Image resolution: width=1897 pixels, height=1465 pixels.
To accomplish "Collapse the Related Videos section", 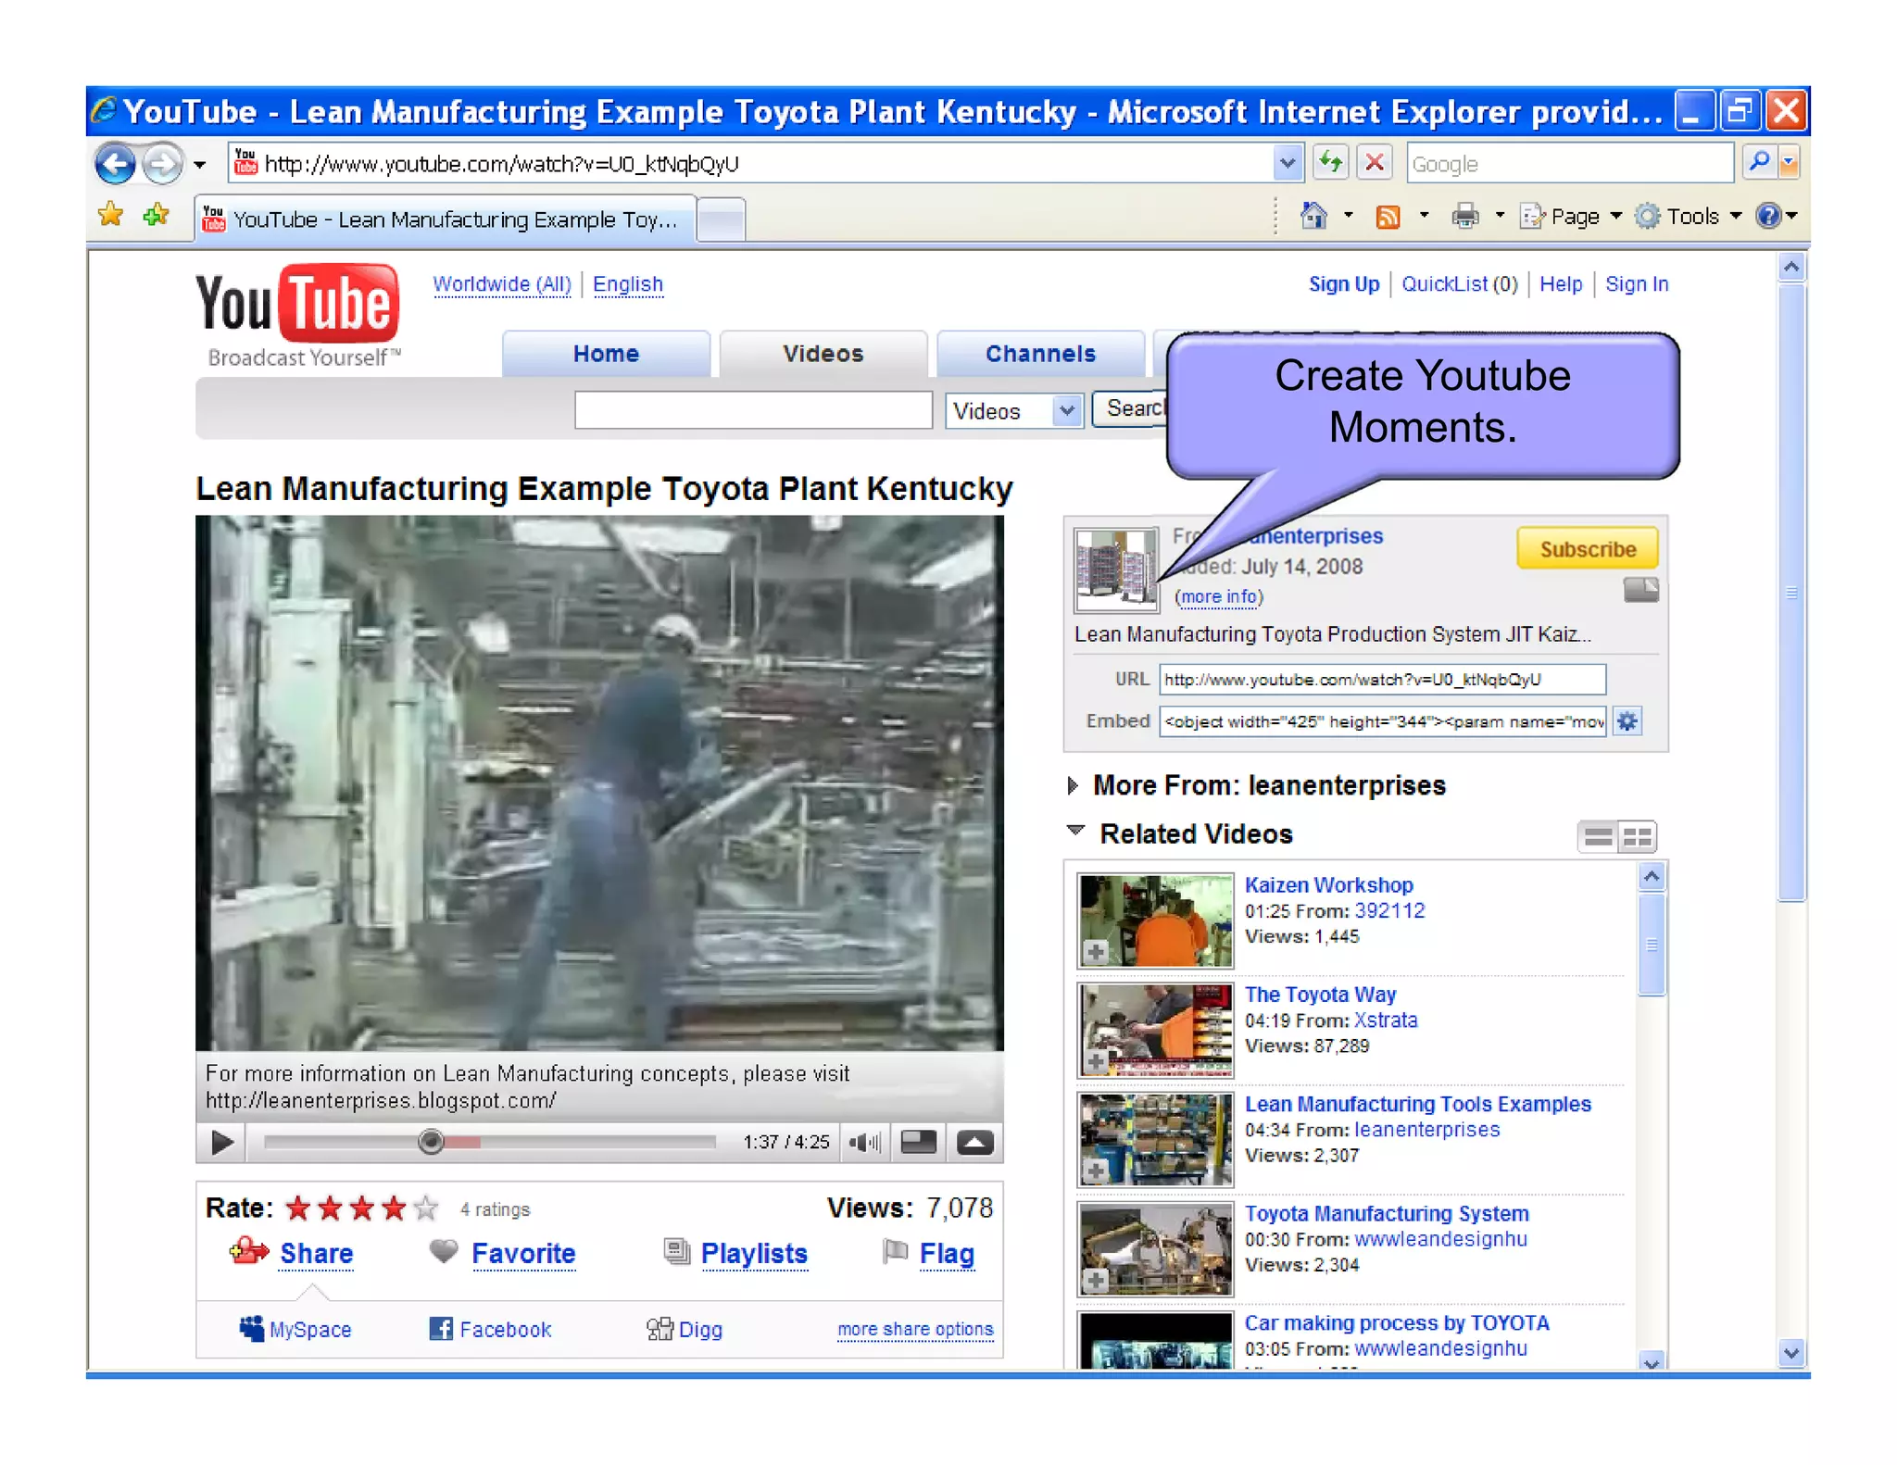I will (1075, 831).
